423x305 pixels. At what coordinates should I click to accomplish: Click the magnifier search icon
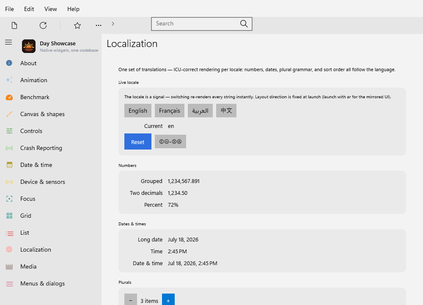pos(244,24)
